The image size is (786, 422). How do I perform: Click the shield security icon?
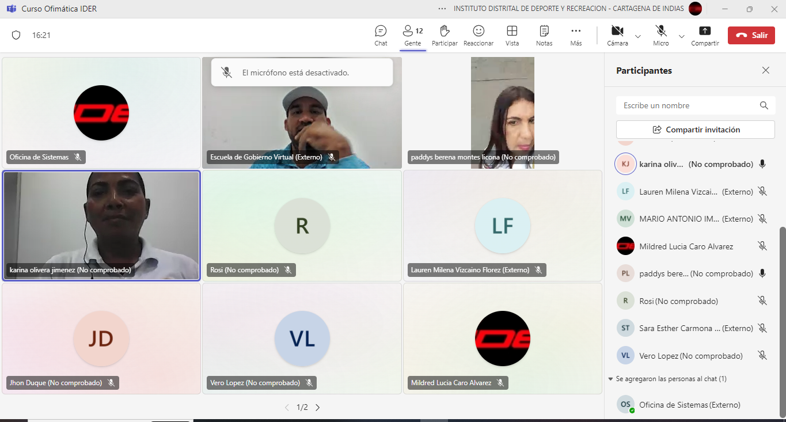coord(16,35)
